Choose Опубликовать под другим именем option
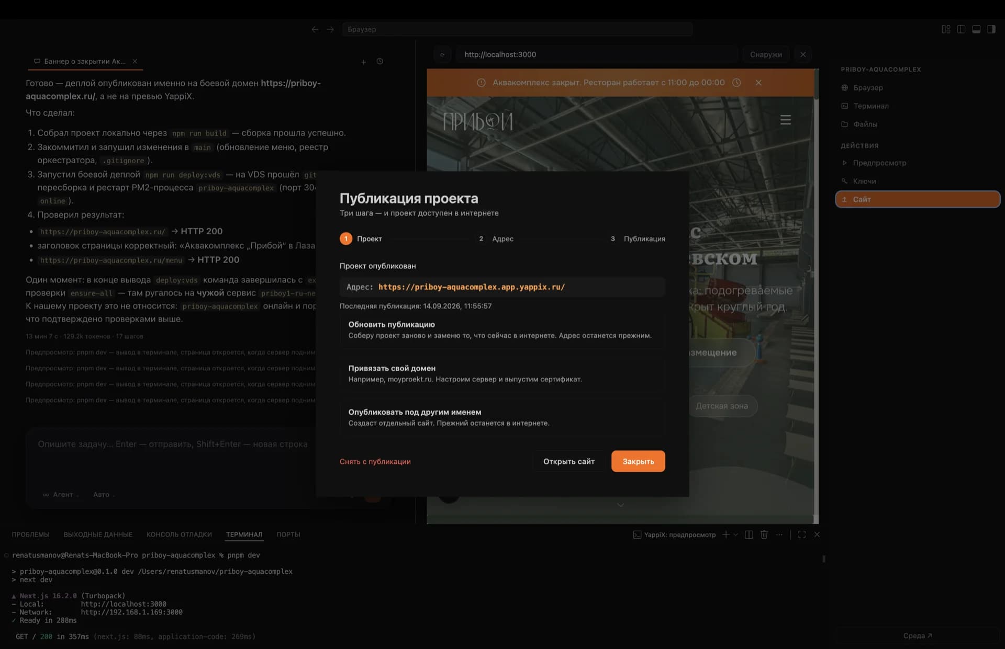This screenshot has width=1005, height=649. pos(502,417)
